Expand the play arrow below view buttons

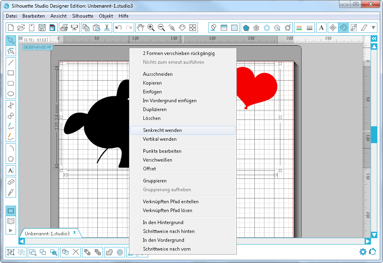click(x=11, y=230)
